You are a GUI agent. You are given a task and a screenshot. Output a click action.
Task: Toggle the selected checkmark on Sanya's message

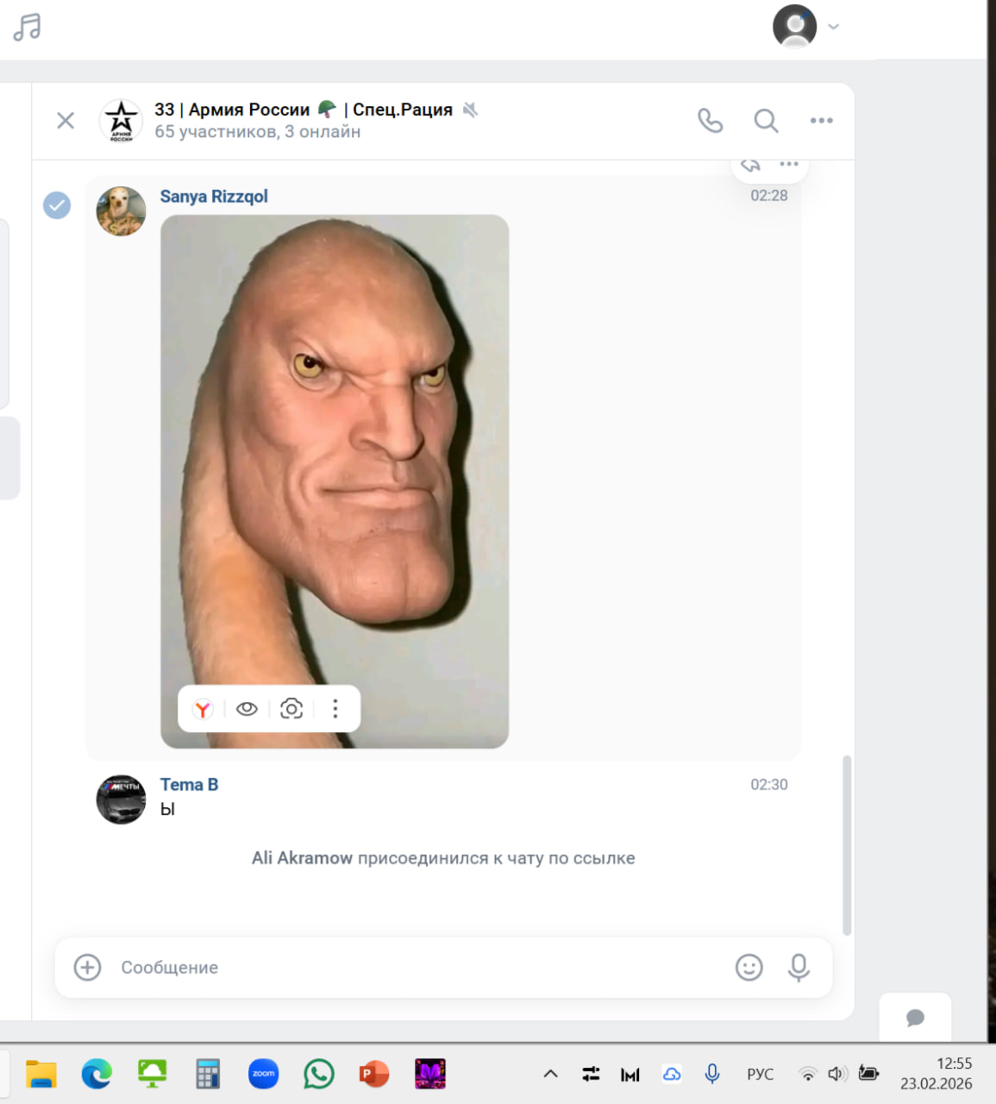57,205
